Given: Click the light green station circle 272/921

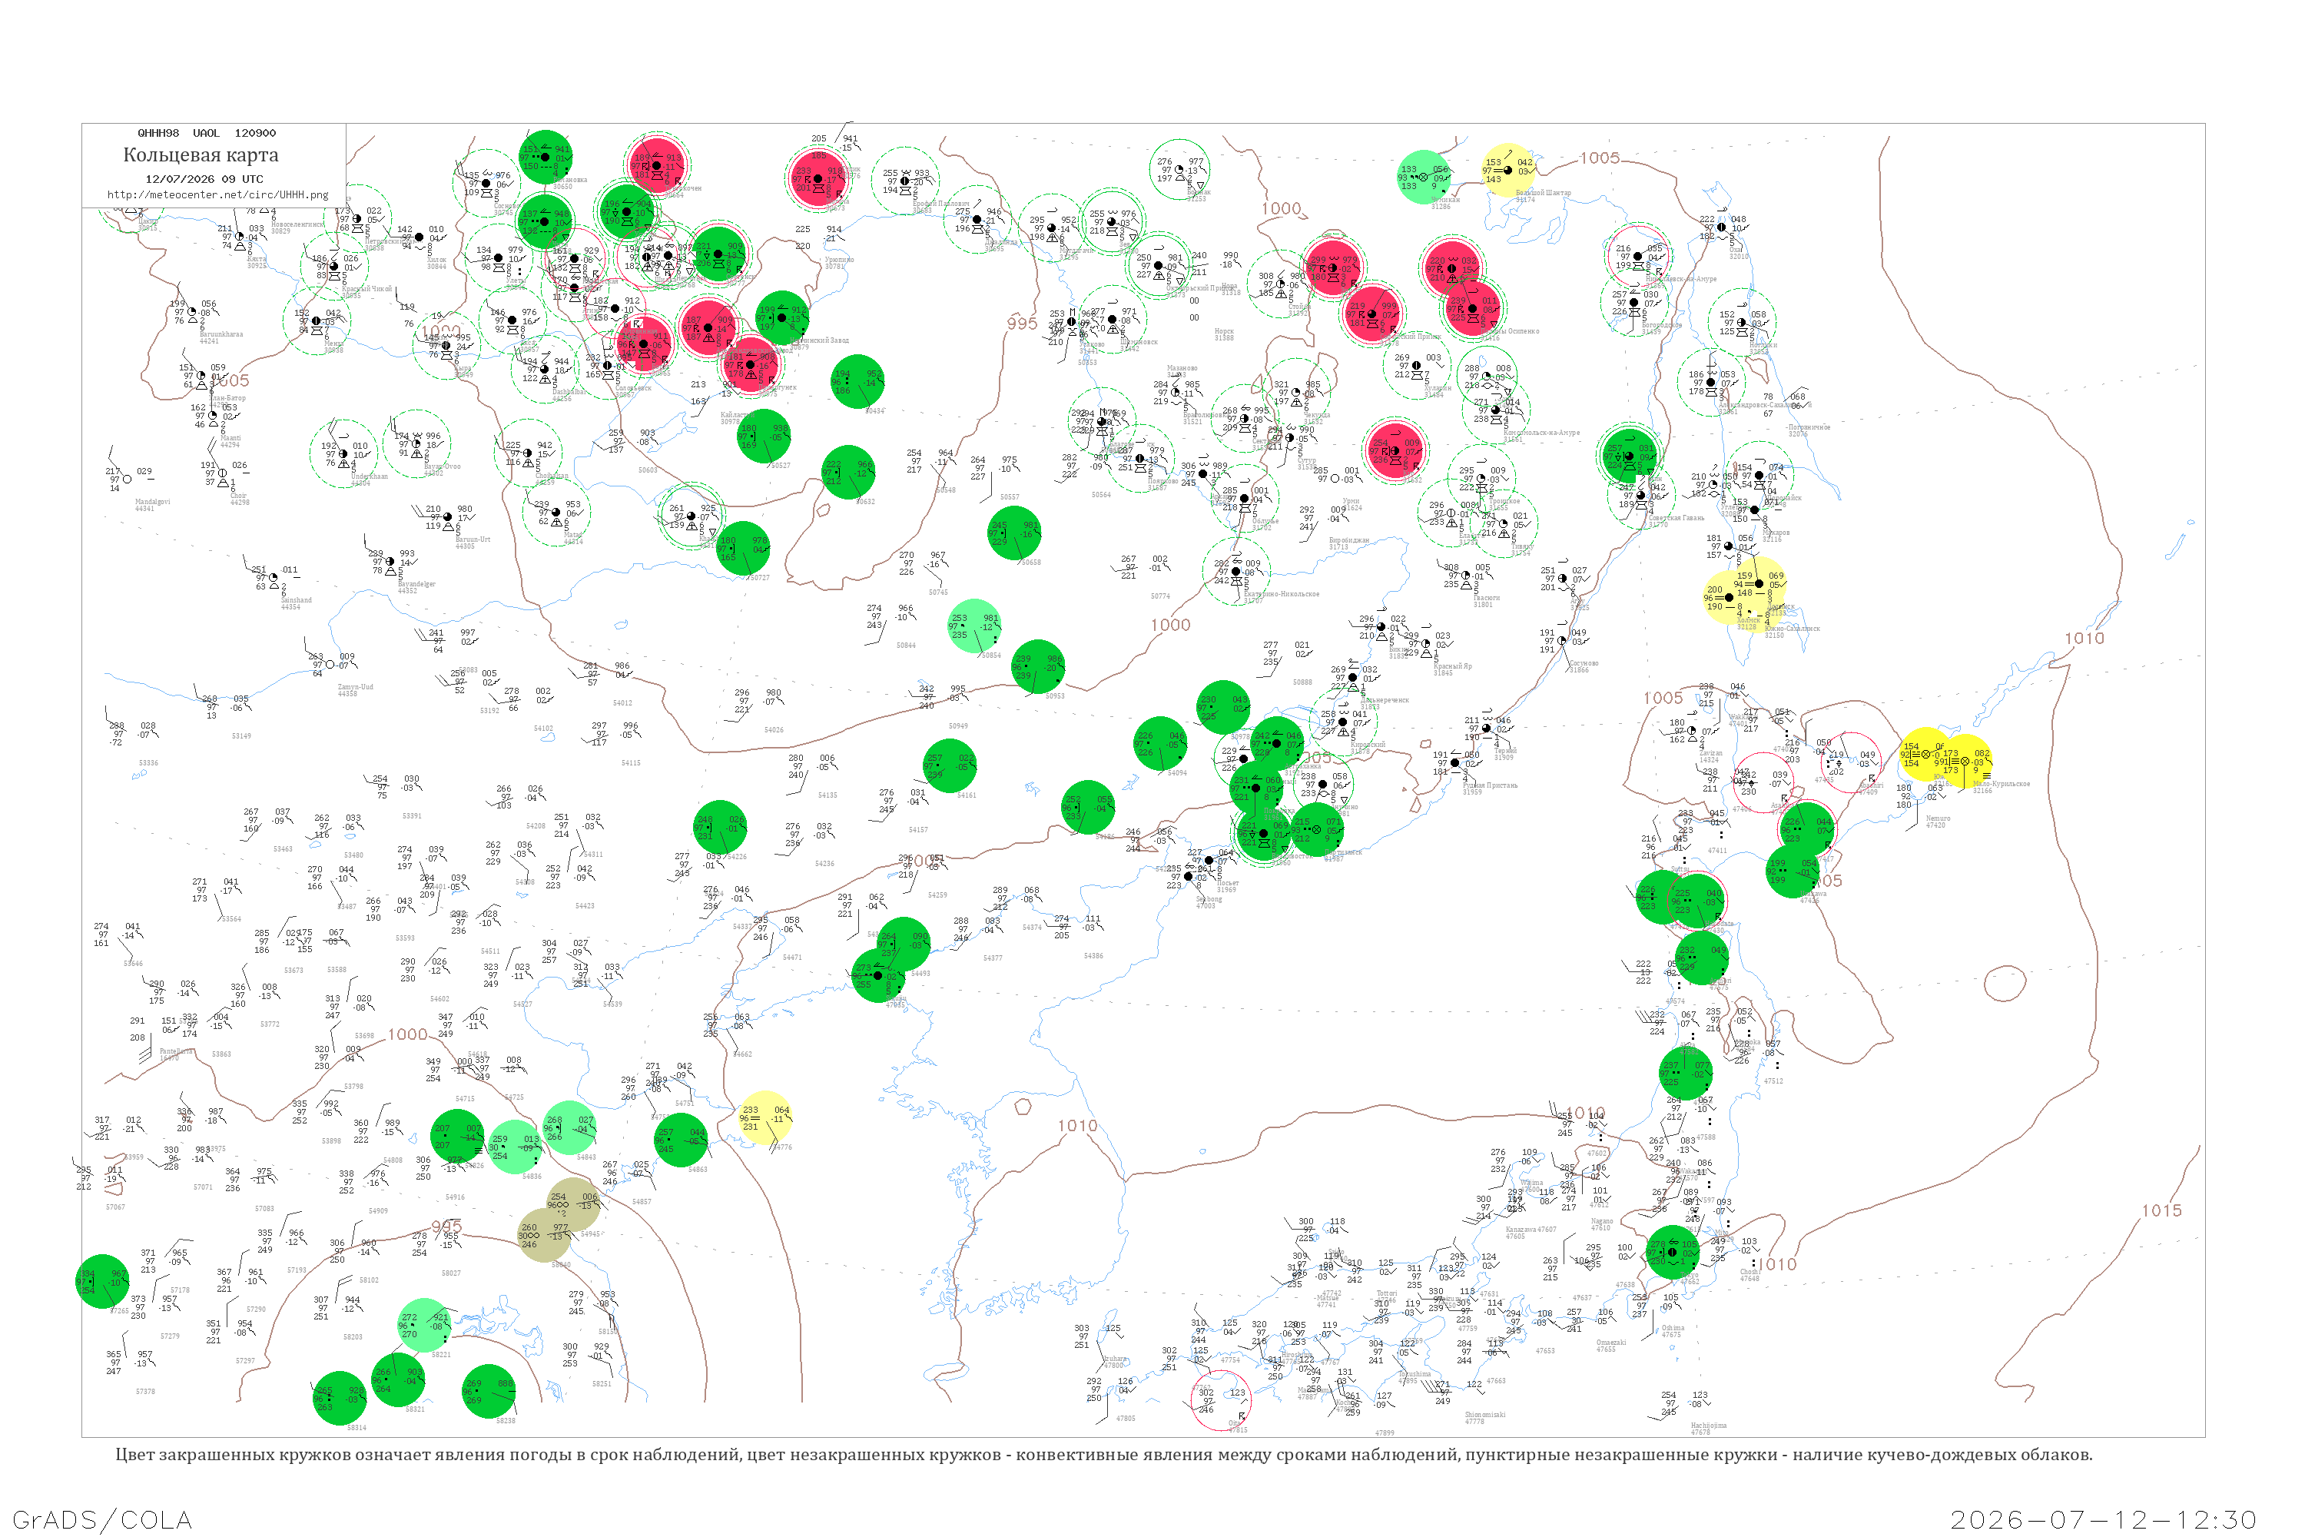Looking at the screenshot, I should tap(426, 1325).
